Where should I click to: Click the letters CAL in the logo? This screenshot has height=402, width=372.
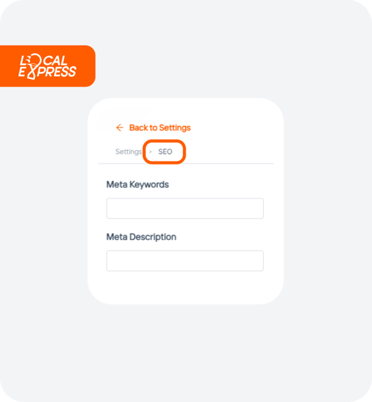pos(55,60)
